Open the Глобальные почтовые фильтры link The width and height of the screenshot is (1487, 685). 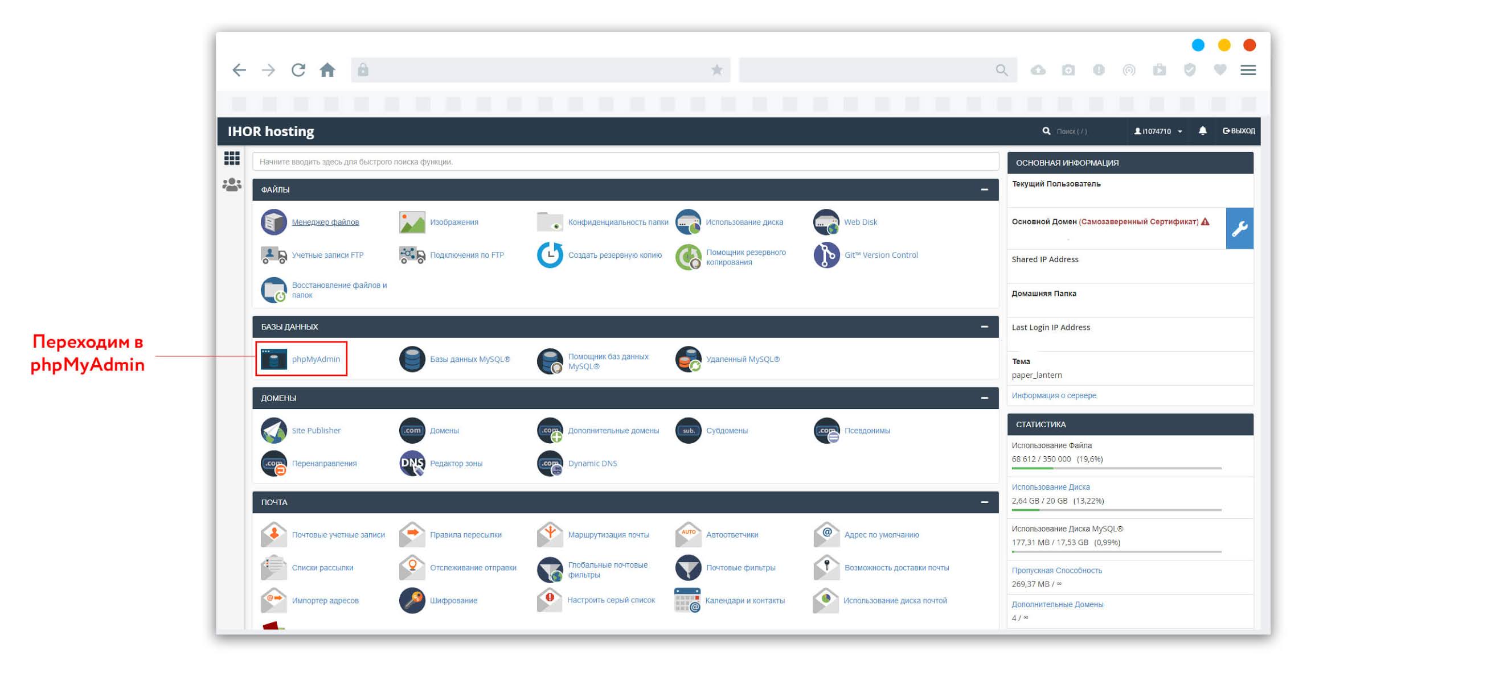click(607, 570)
